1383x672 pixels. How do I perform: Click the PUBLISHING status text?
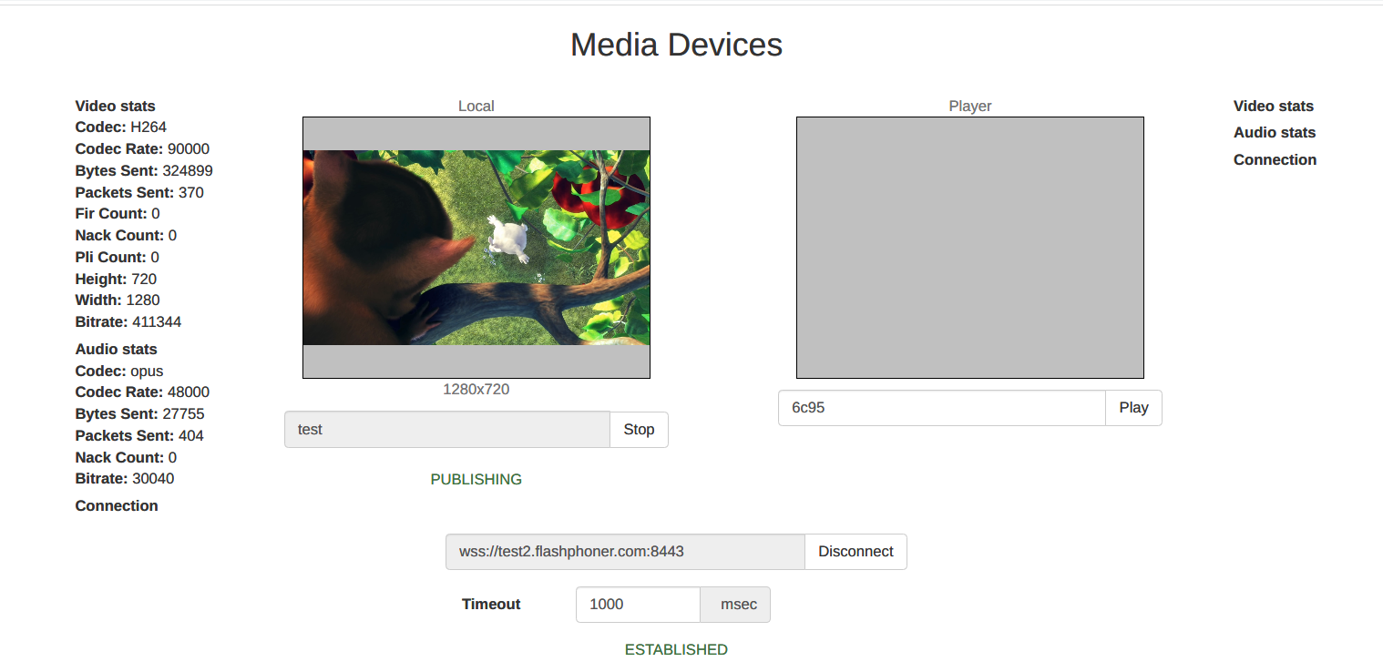point(476,479)
